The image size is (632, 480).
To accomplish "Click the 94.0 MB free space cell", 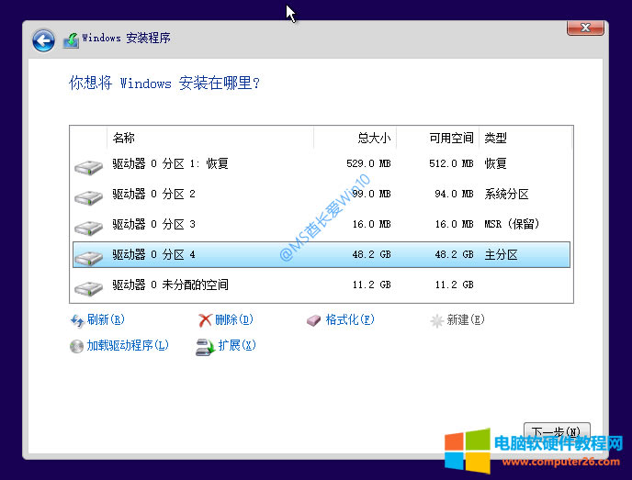I will tap(454, 194).
